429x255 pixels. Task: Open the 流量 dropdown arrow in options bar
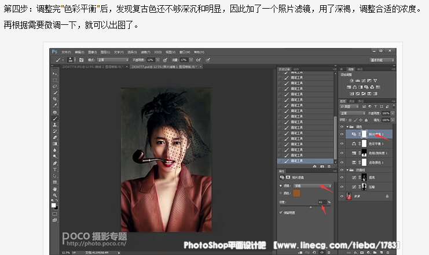point(191,60)
